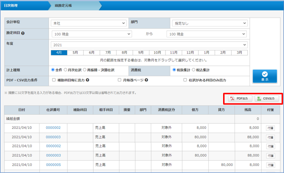Click the 付箋 column header
This screenshot has height=173, width=284.
point(270,110)
